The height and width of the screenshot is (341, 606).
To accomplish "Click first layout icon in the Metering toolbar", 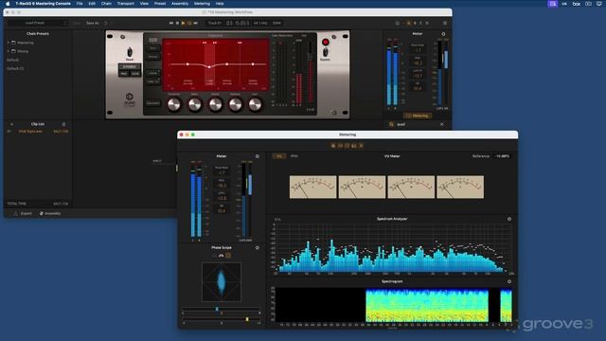I will (x=333, y=146).
